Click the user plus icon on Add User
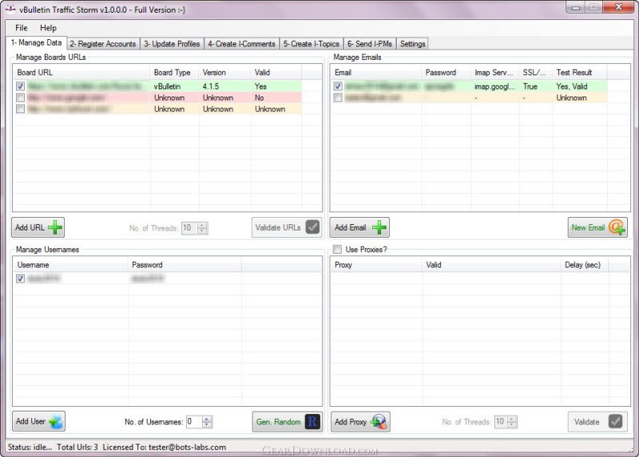The image size is (639, 457). [56, 422]
